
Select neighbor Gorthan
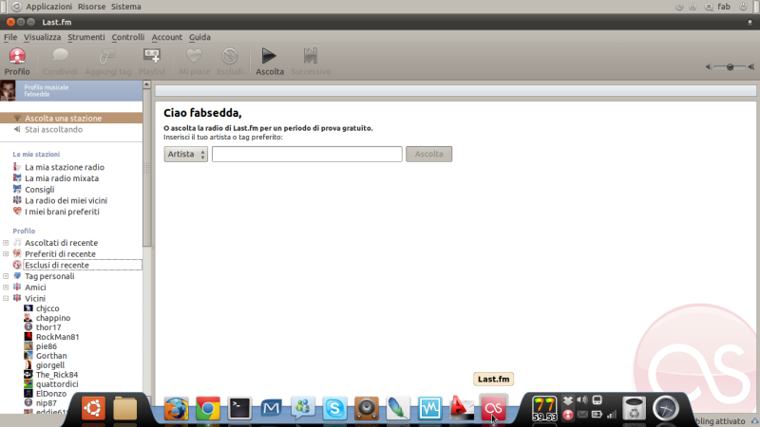pos(51,356)
